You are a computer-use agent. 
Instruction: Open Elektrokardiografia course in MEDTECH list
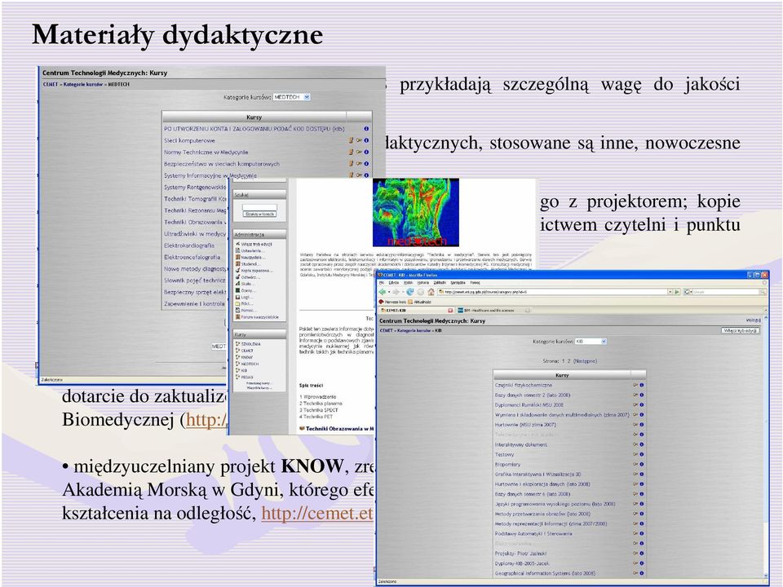188,245
